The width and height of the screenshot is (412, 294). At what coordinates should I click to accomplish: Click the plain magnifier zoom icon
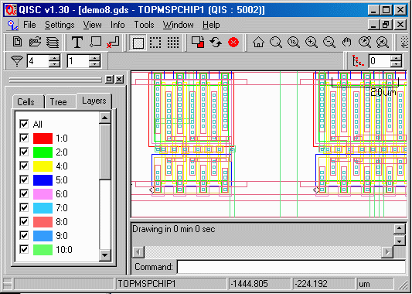pyautogui.click(x=276, y=43)
